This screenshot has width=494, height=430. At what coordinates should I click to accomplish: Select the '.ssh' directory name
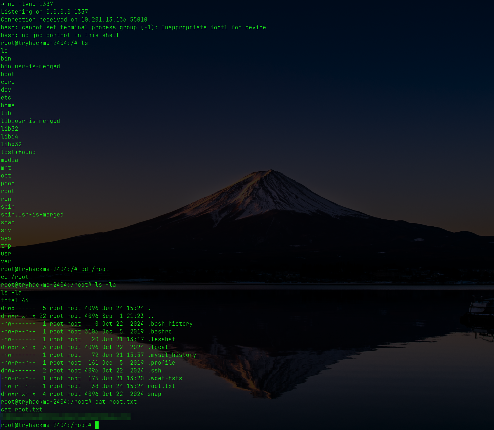coord(154,371)
